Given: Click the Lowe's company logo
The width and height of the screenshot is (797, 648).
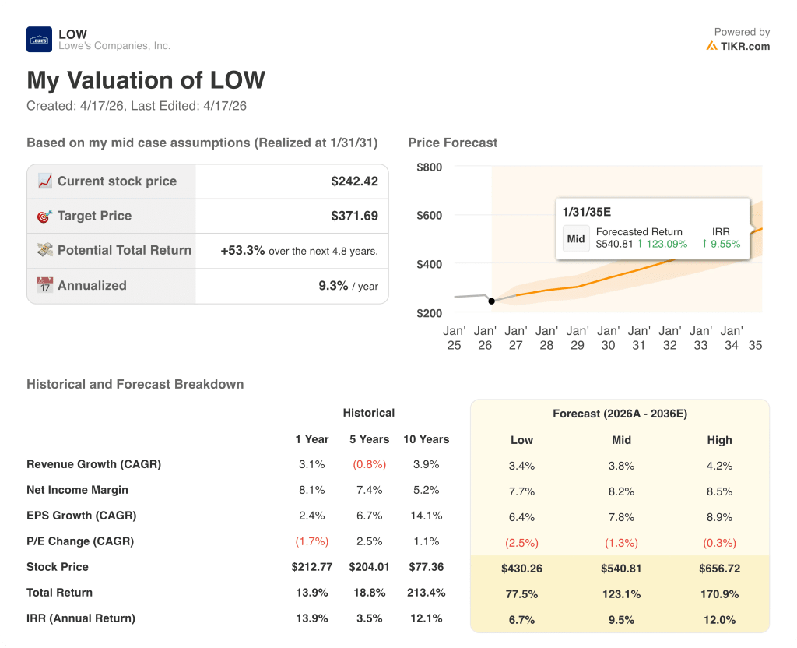Looking at the screenshot, I should coord(38,38).
